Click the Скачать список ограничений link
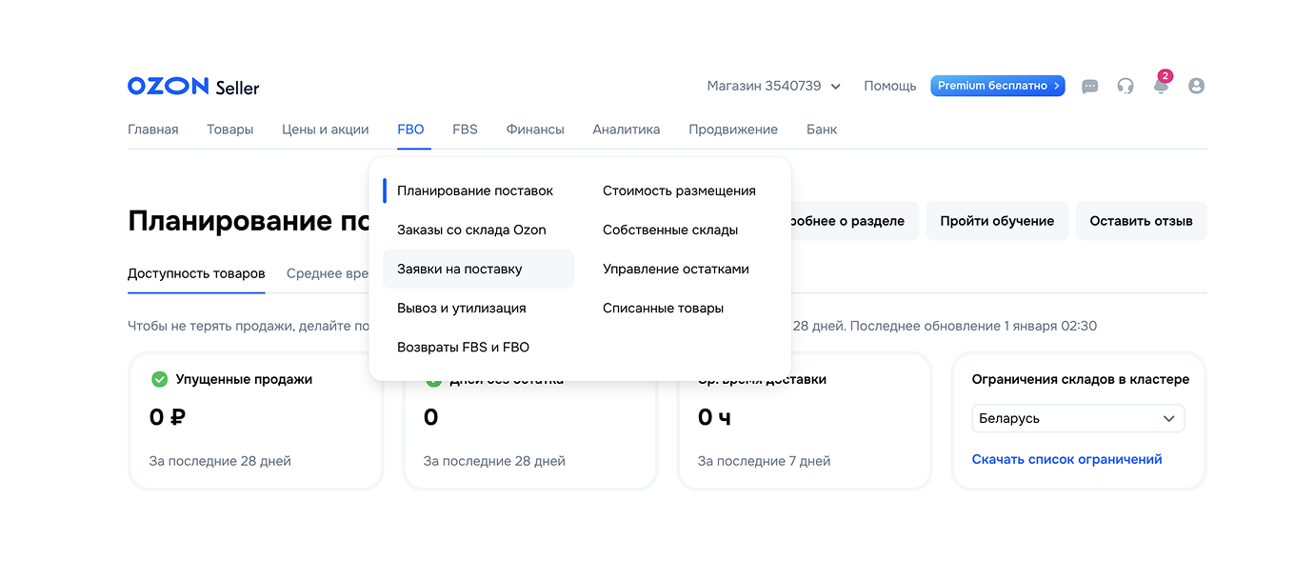Image resolution: width=1295 pixels, height=561 pixels. (x=1066, y=458)
